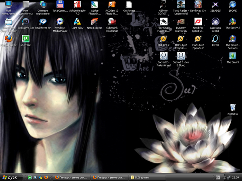This screenshot has width=242, height=181.
Task: Launch the Half Life 2 shortcut
Action: click(x=164, y=41)
